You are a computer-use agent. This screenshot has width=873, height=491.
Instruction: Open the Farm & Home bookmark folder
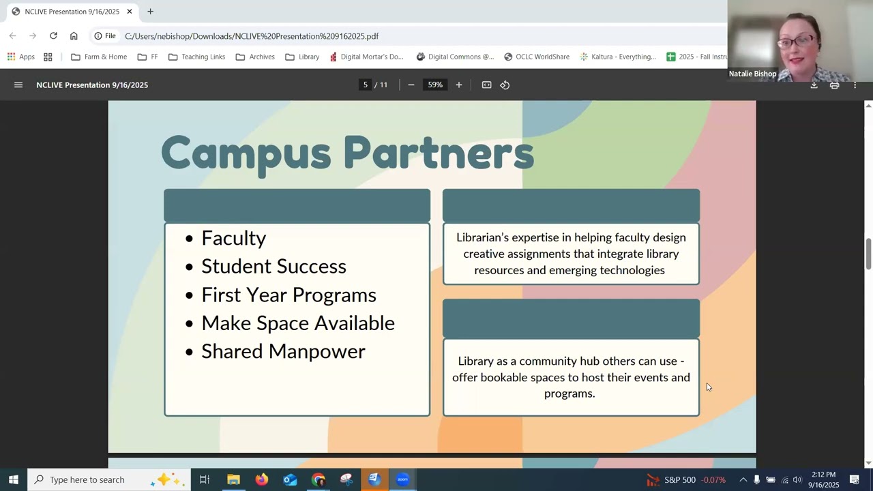tap(99, 57)
